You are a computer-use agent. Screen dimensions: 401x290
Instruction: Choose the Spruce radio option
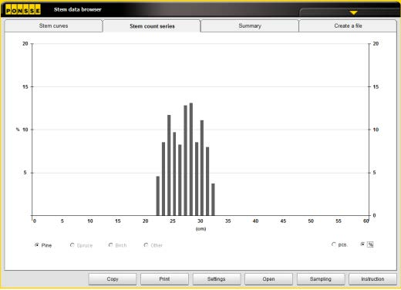(72, 245)
